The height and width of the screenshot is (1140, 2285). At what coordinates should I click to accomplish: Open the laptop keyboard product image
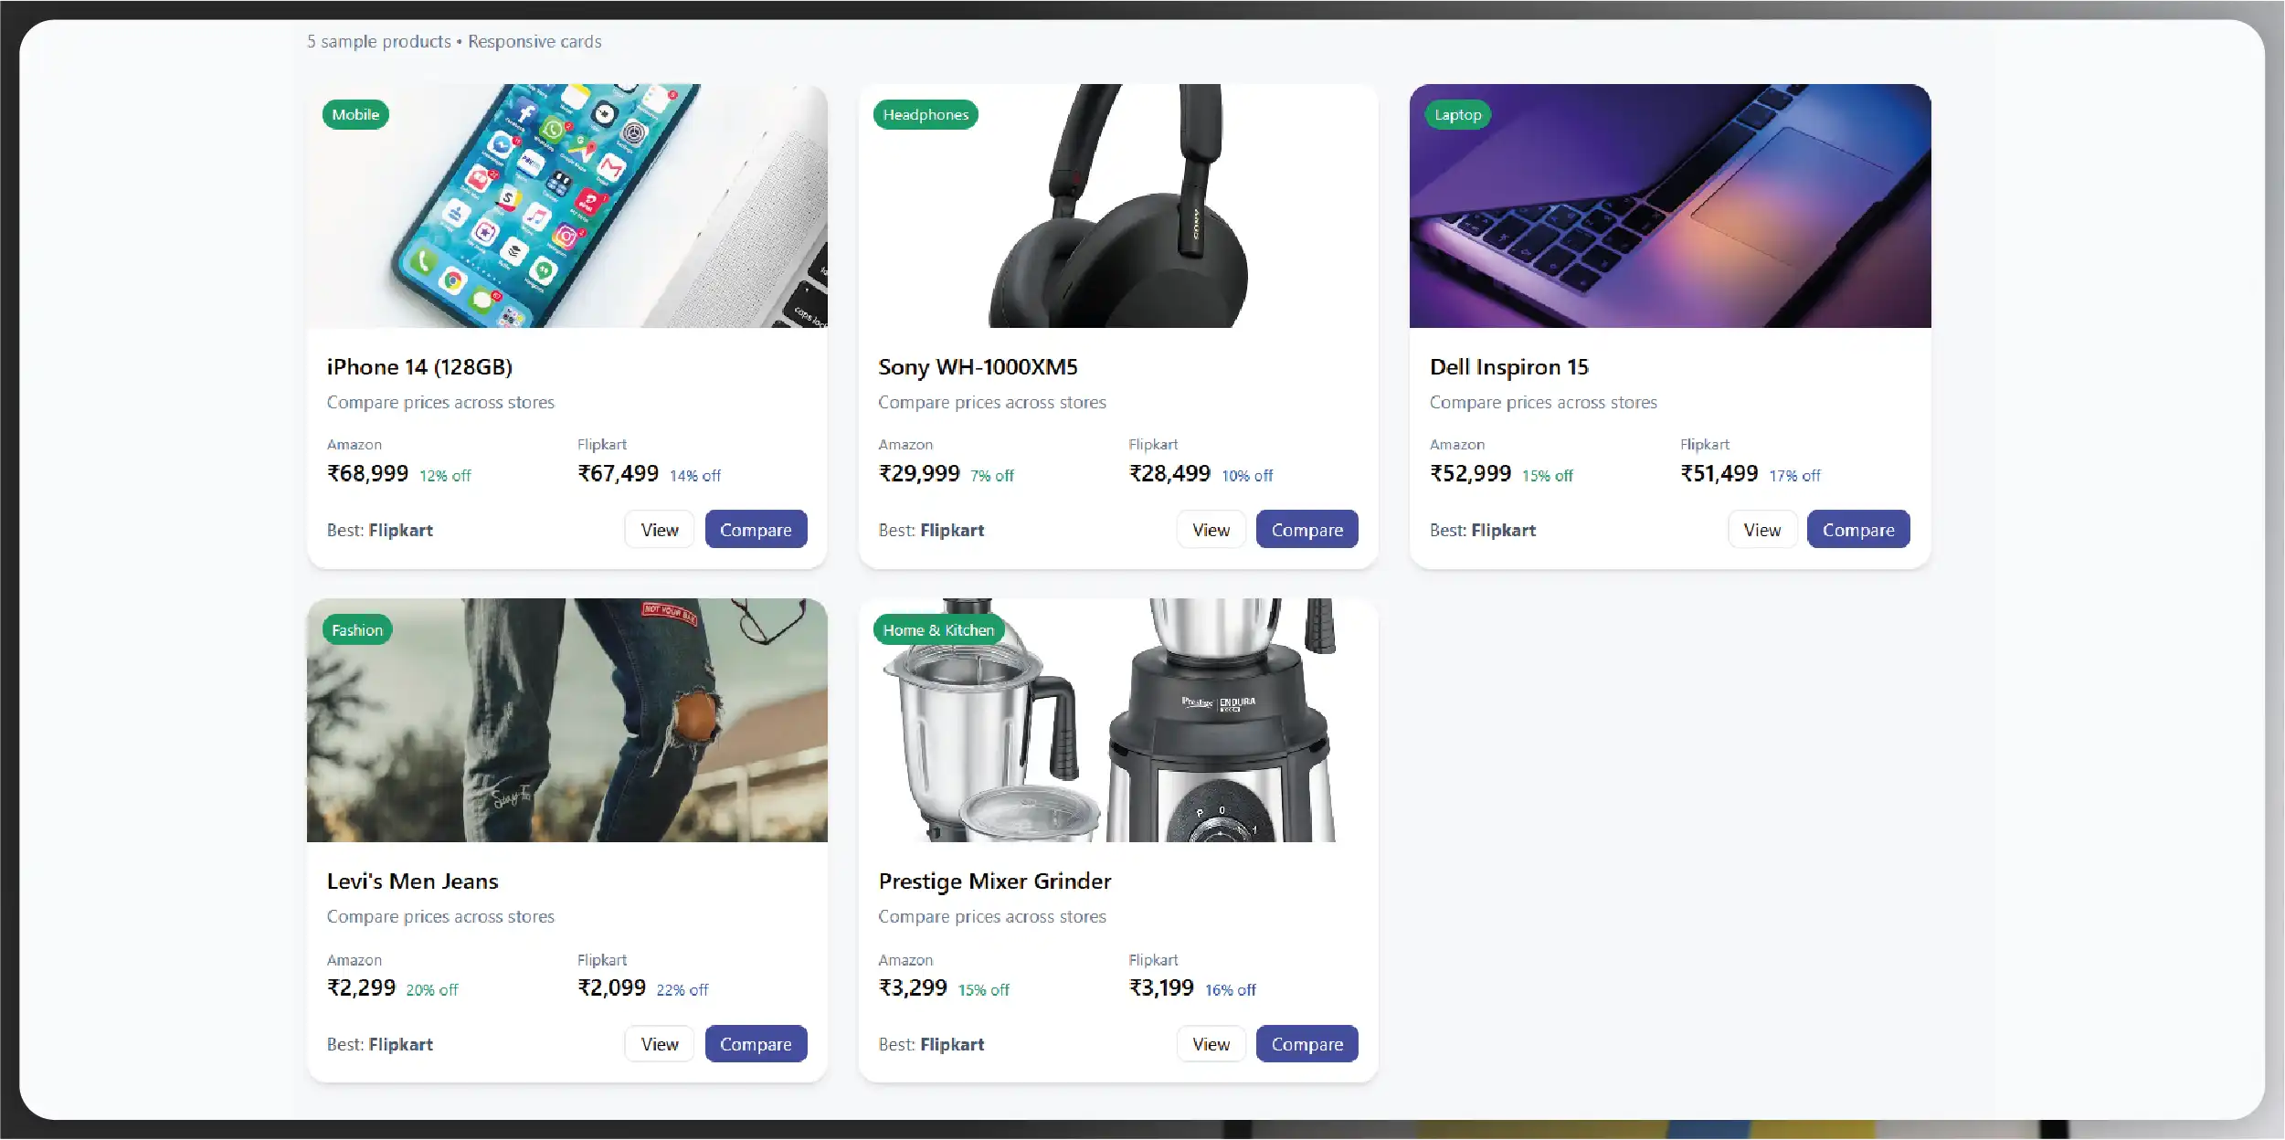point(1670,206)
